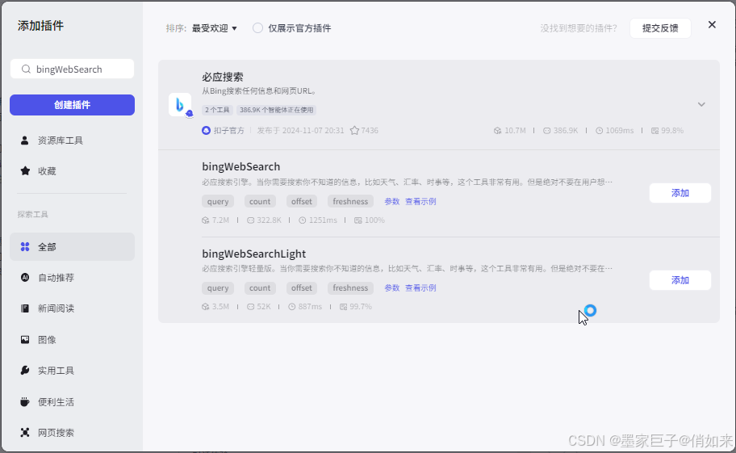Enable 仅展示官方插件 radio option
Viewport: 736px width, 453px height.
pyautogui.click(x=257, y=28)
